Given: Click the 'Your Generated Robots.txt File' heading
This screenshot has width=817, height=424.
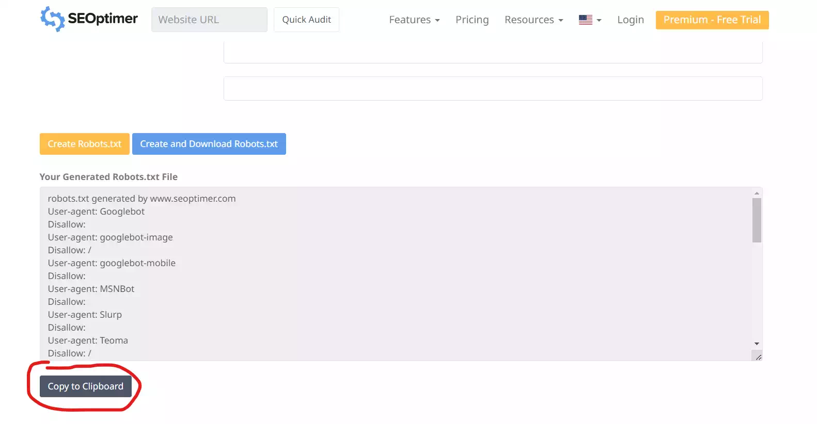Looking at the screenshot, I should pyautogui.click(x=108, y=177).
